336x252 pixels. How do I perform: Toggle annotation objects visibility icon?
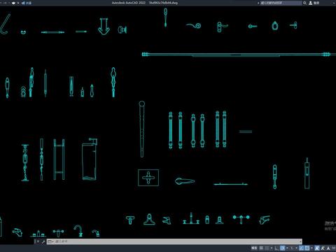(317, 248)
